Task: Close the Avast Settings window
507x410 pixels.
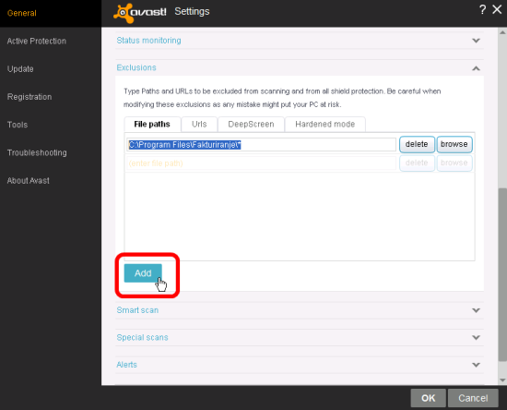Action: pyautogui.click(x=497, y=9)
